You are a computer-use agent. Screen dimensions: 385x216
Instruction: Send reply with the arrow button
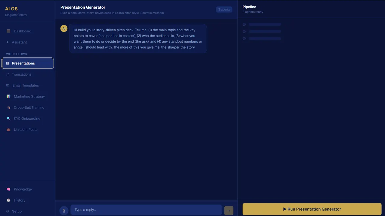point(229,211)
